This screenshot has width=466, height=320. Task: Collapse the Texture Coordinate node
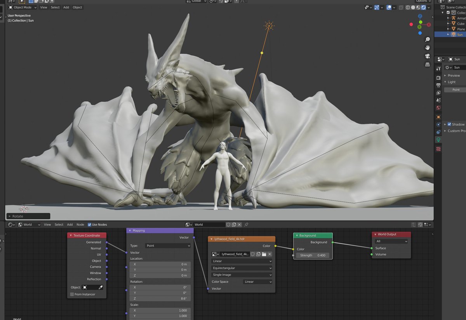click(71, 235)
